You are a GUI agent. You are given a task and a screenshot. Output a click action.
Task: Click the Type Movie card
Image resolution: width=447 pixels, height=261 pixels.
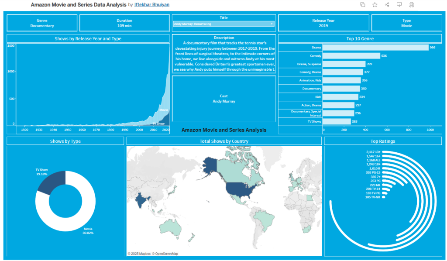[407, 23]
